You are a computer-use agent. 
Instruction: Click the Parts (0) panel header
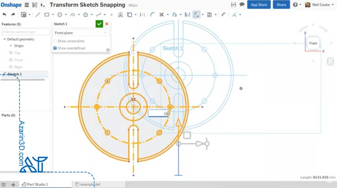(8, 115)
